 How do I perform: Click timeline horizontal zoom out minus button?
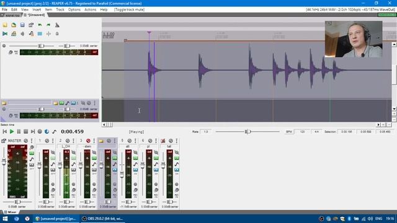tap(389, 125)
